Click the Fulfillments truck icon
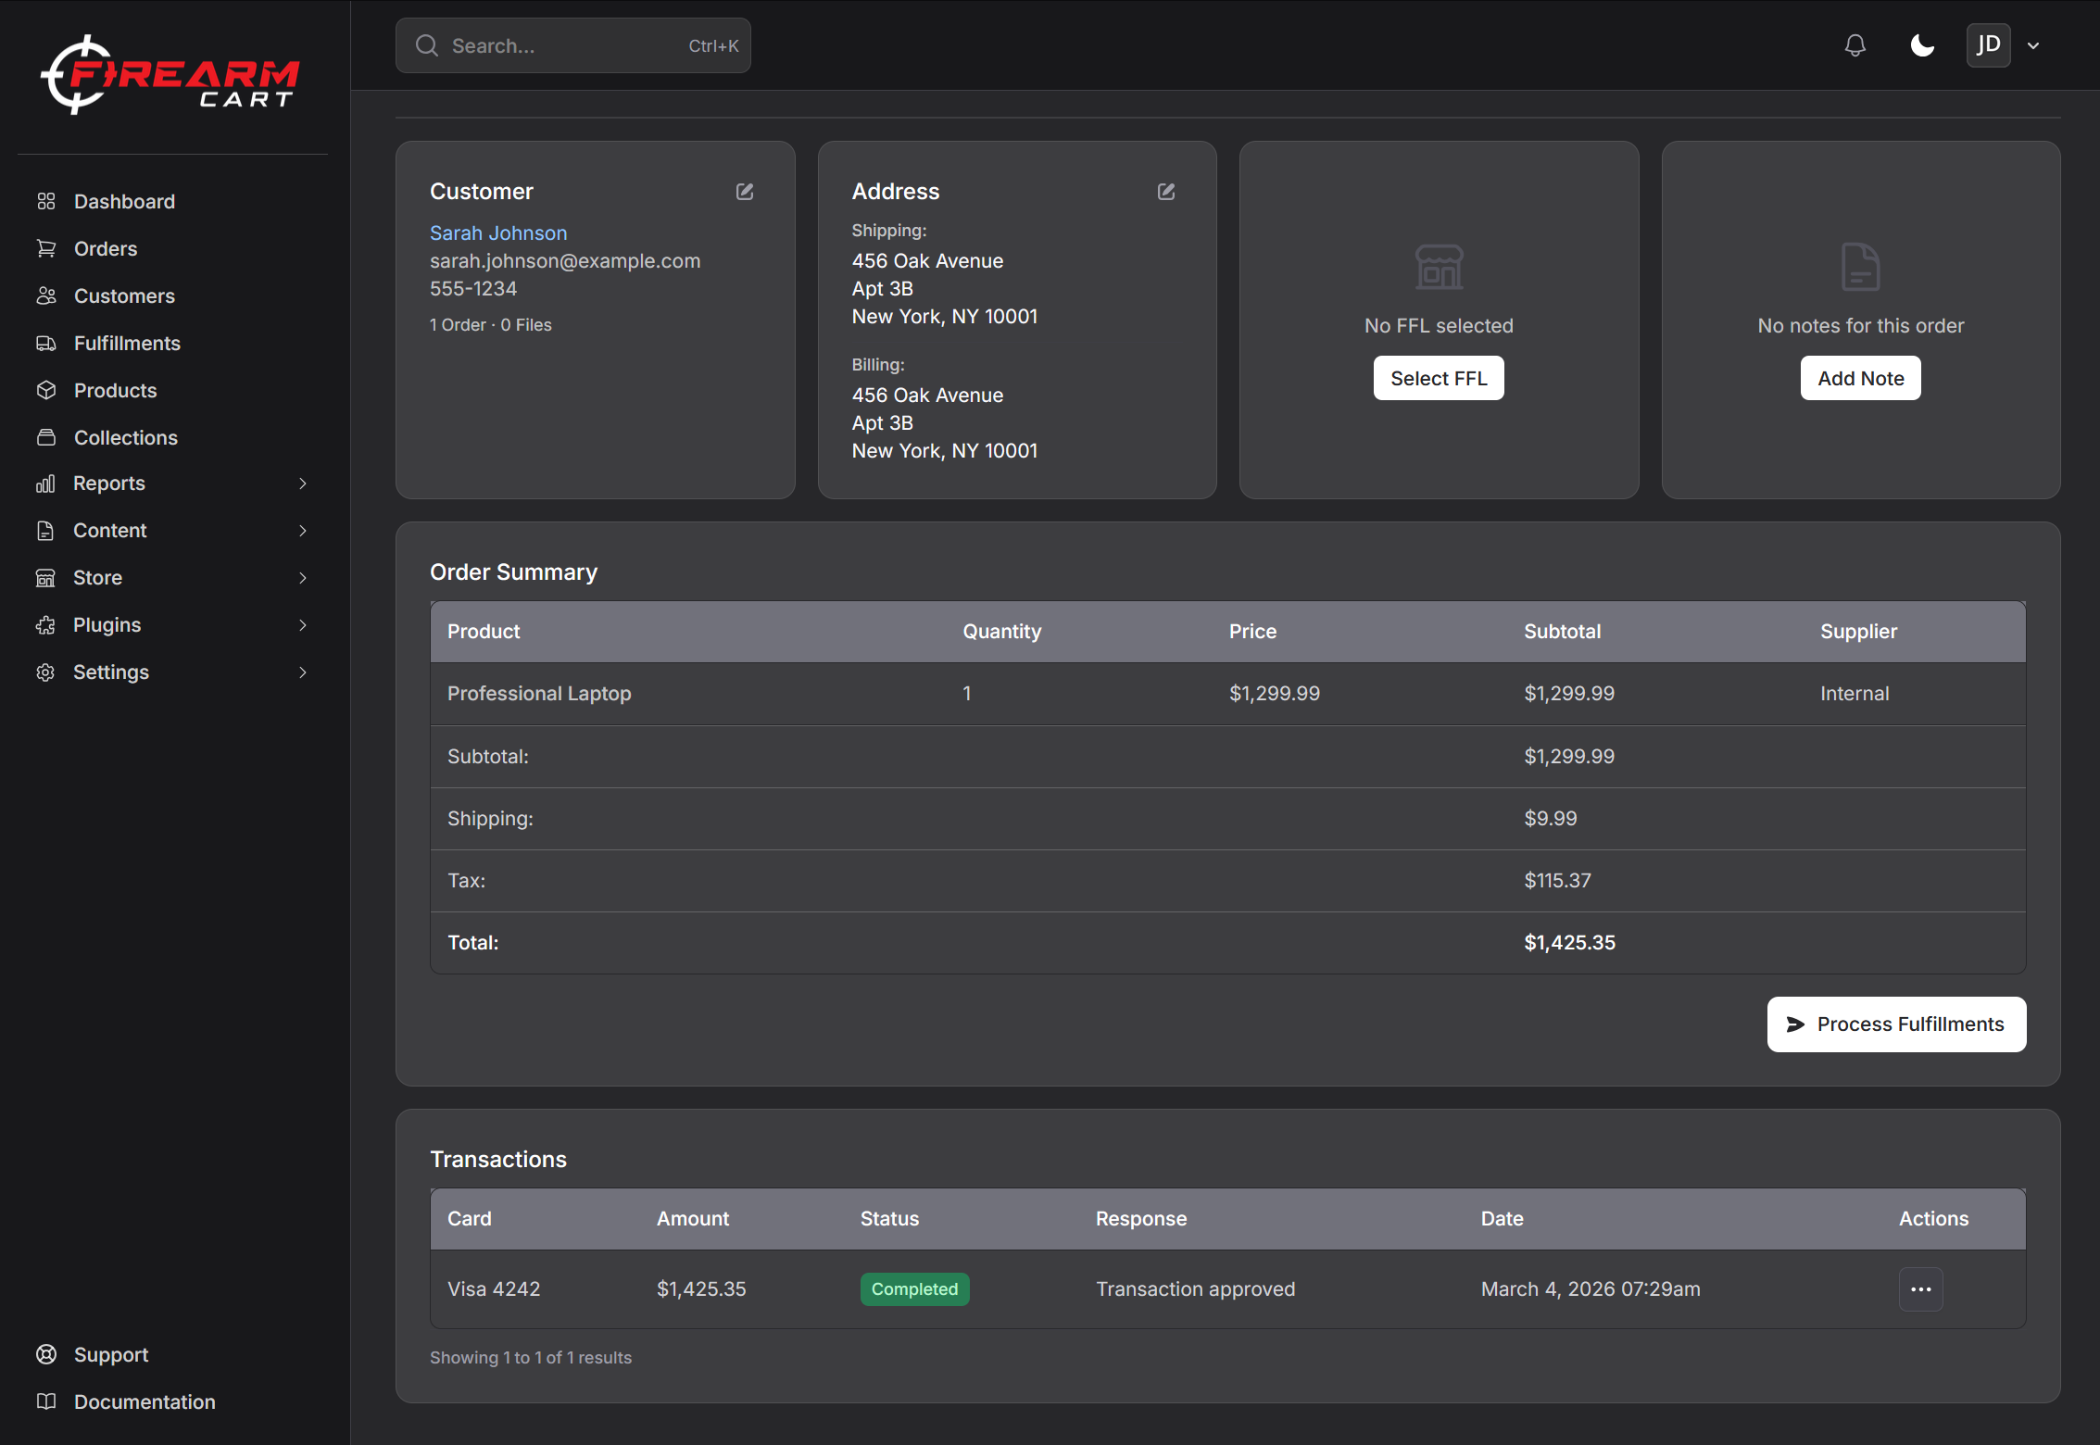Viewport: 2100px width, 1445px height. coord(46,343)
